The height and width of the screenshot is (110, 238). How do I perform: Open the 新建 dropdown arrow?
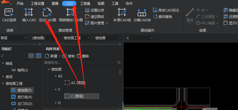coord(60,56)
